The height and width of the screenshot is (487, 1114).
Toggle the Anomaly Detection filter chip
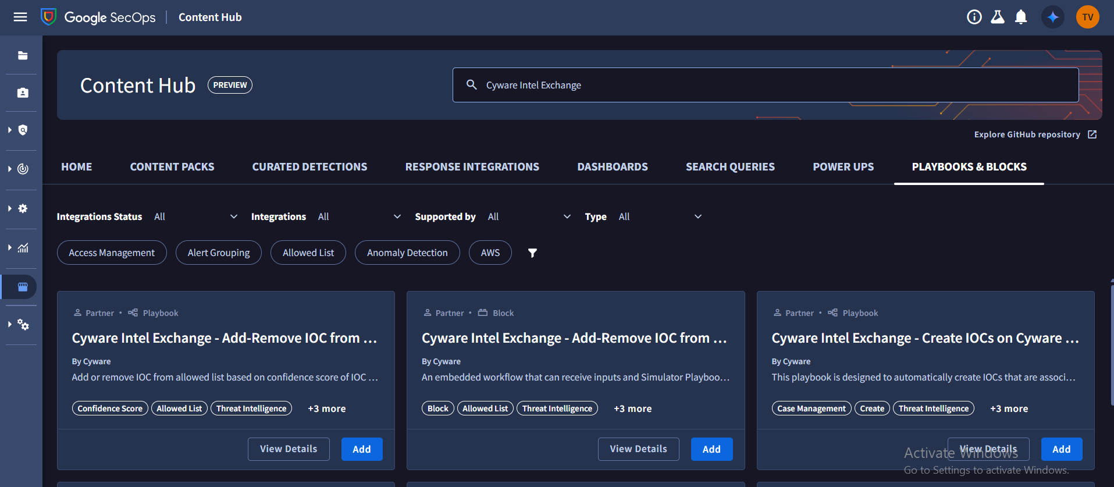click(407, 253)
